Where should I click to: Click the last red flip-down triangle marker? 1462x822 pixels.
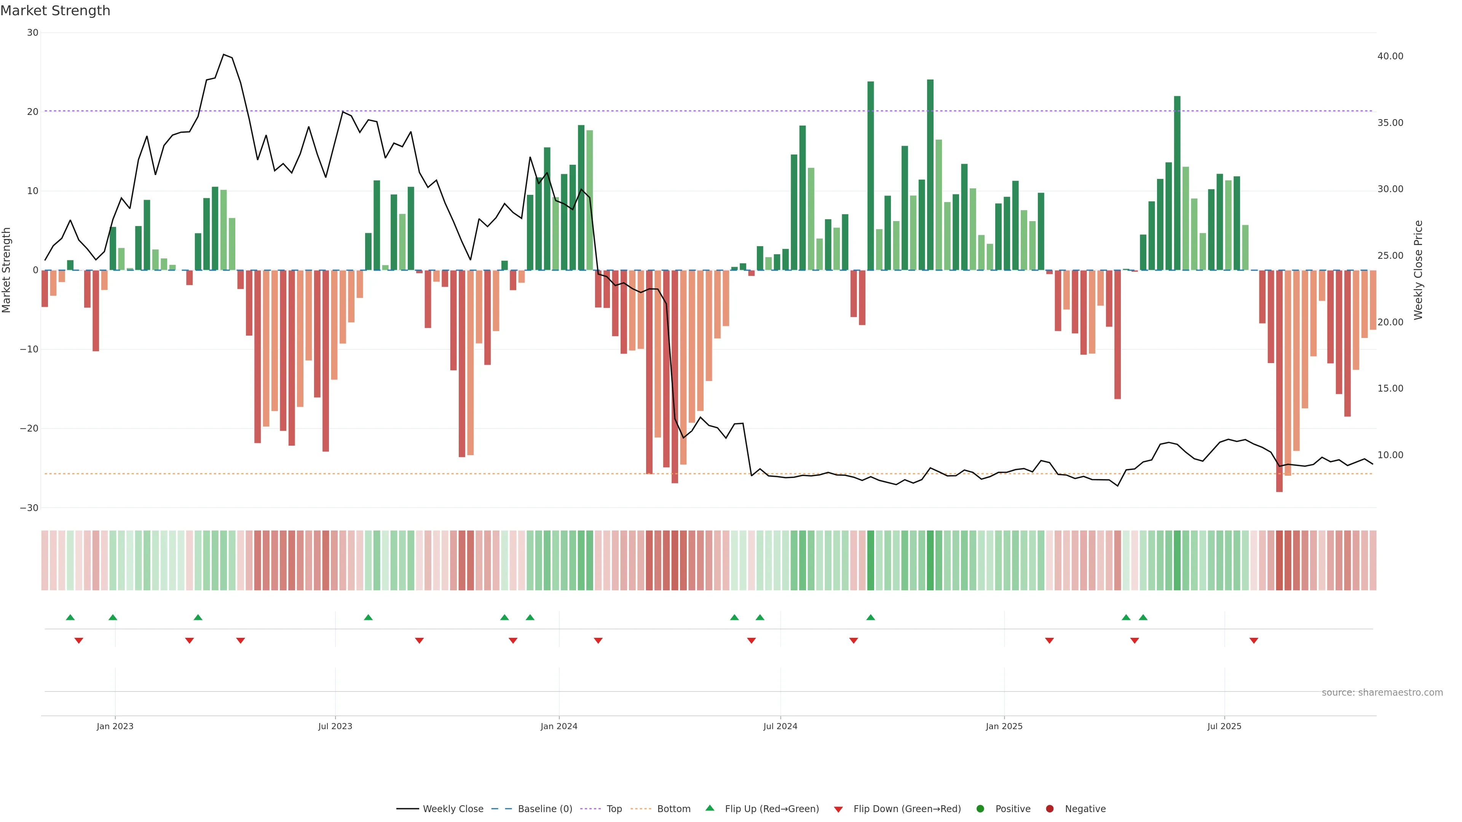[x=1254, y=640]
